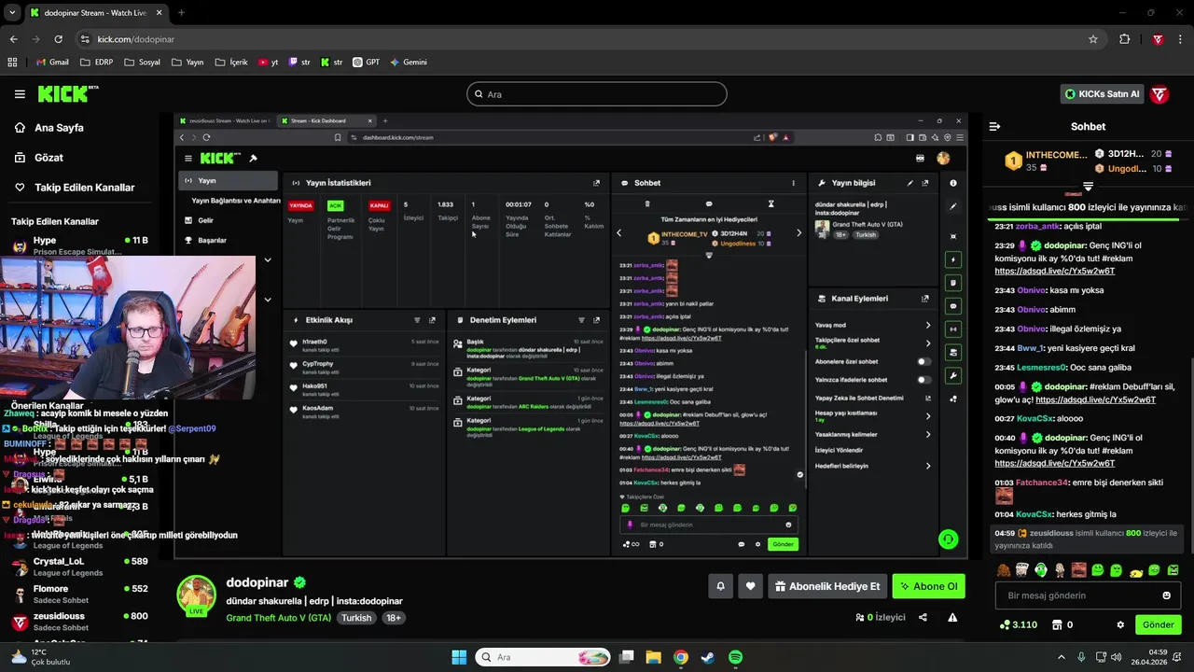This screenshot has height=672, width=1194.
Task: Pop out the Yayın İstatistikleri panel
Action: point(597,183)
